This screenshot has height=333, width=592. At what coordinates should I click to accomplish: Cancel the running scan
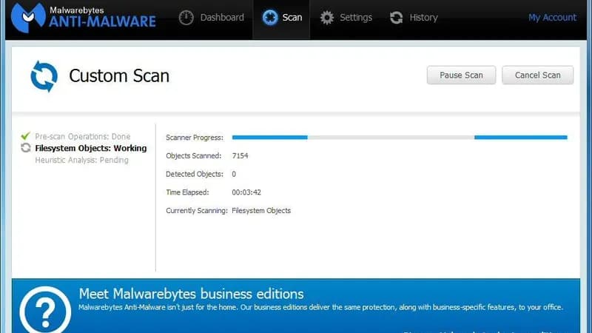[x=538, y=75]
